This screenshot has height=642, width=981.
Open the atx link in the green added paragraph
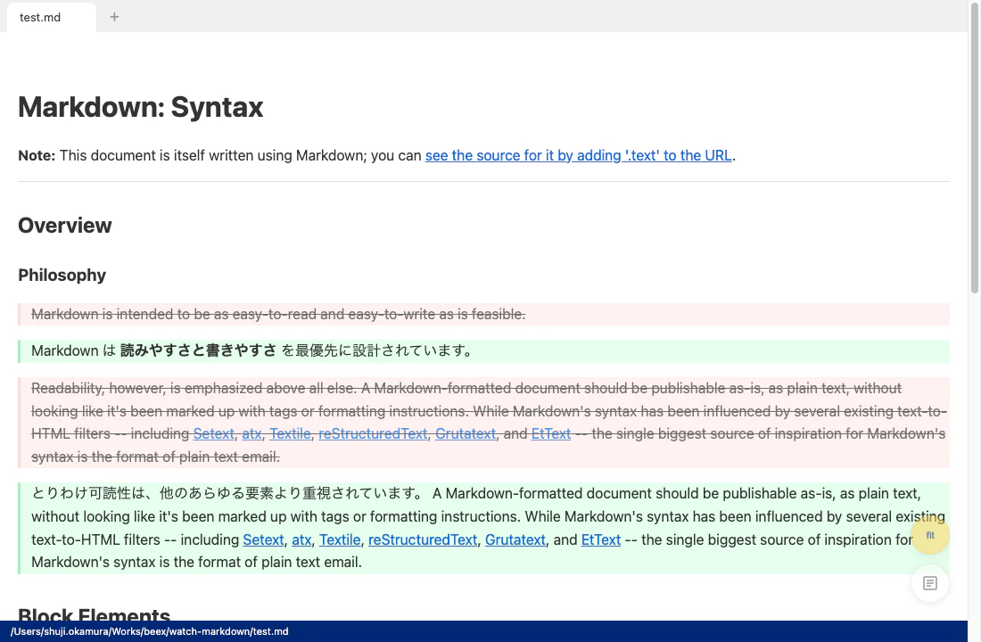point(301,539)
